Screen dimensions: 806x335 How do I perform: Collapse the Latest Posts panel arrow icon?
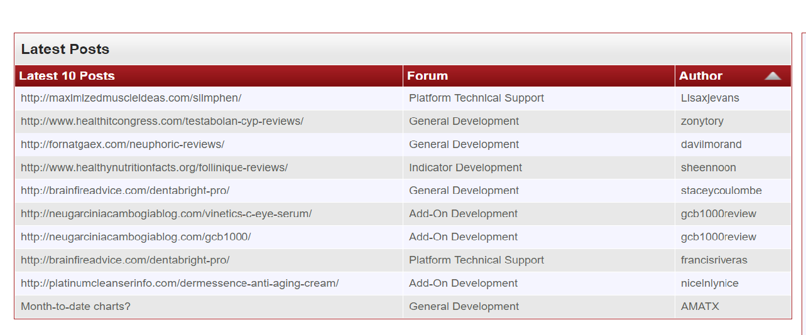point(773,76)
